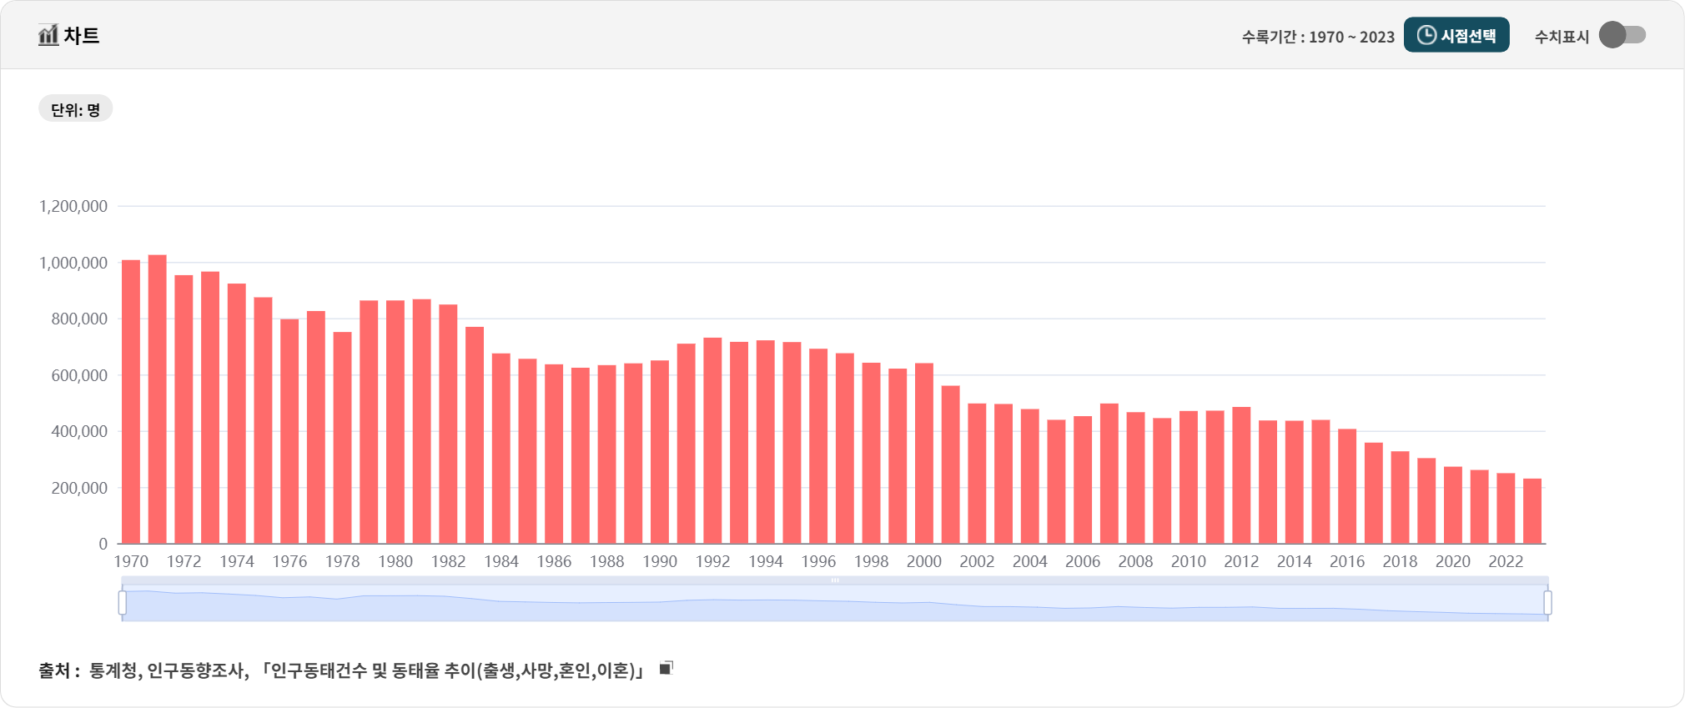Click the 1970 bar in the chart
Screen dimensions: 1685x708
pos(131,402)
